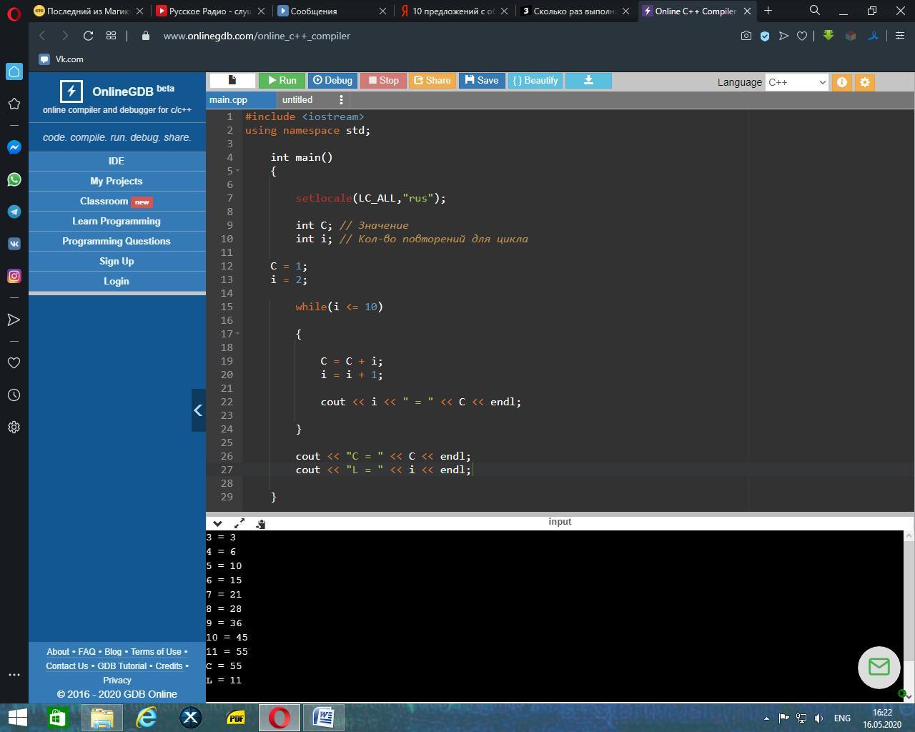The width and height of the screenshot is (915, 732).
Task: Switch to the untitled file tab
Action: pyautogui.click(x=297, y=100)
